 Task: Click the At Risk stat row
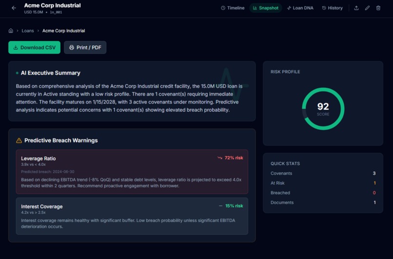(323, 183)
